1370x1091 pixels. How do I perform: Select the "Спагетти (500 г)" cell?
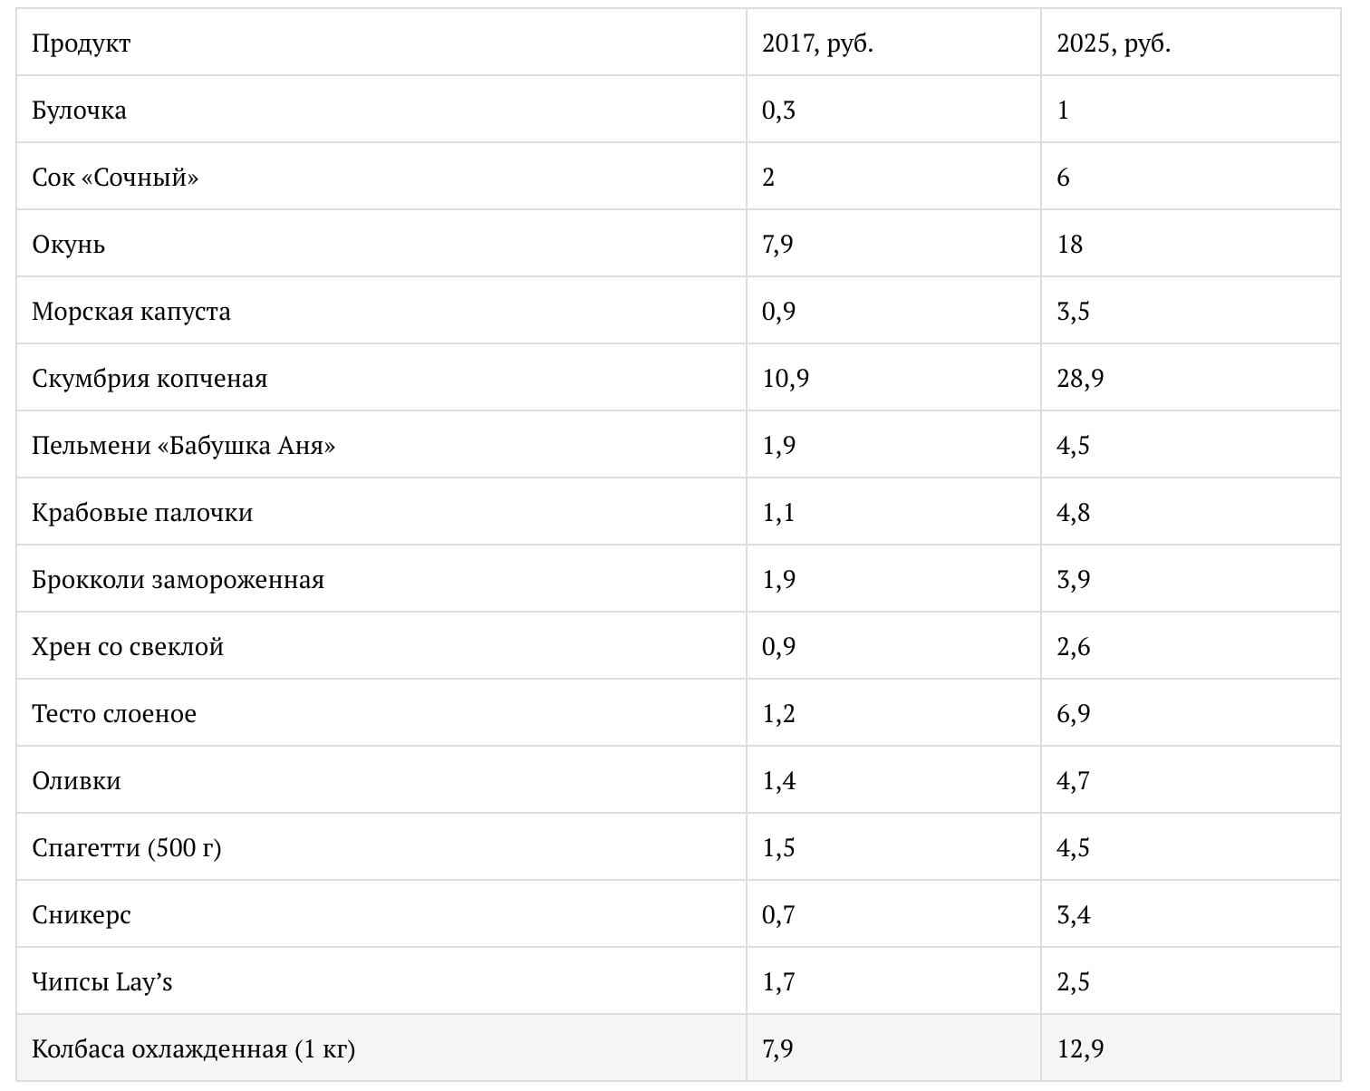(x=127, y=848)
